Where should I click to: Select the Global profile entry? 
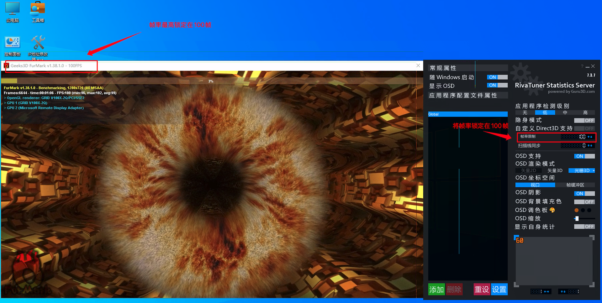(467, 114)
